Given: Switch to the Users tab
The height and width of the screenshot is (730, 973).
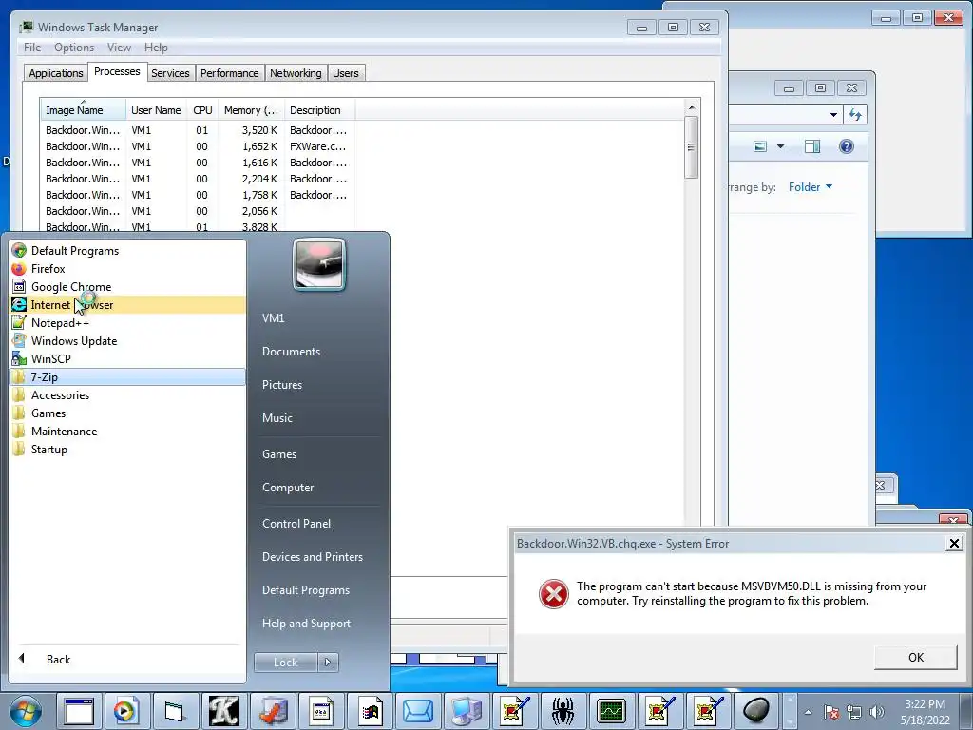Looking at the screenshot, I should point(346,73).
